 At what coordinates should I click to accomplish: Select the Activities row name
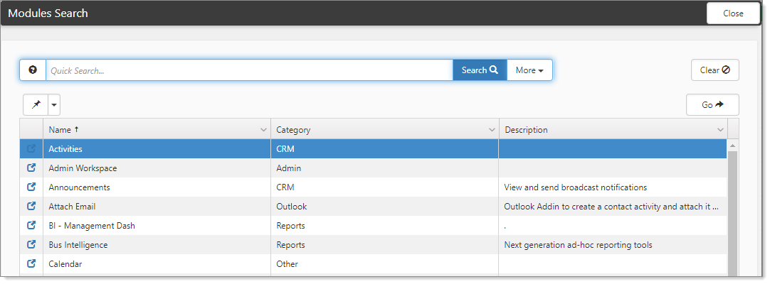click(x=65, y=149)
